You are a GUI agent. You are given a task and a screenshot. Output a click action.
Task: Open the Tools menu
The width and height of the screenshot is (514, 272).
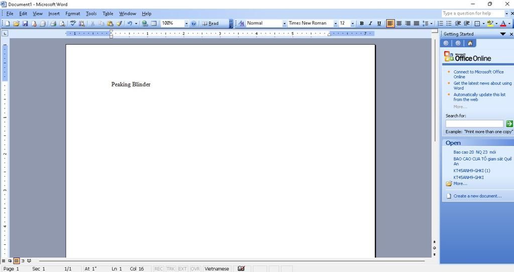pyautogui.click(x=91, y=14)
